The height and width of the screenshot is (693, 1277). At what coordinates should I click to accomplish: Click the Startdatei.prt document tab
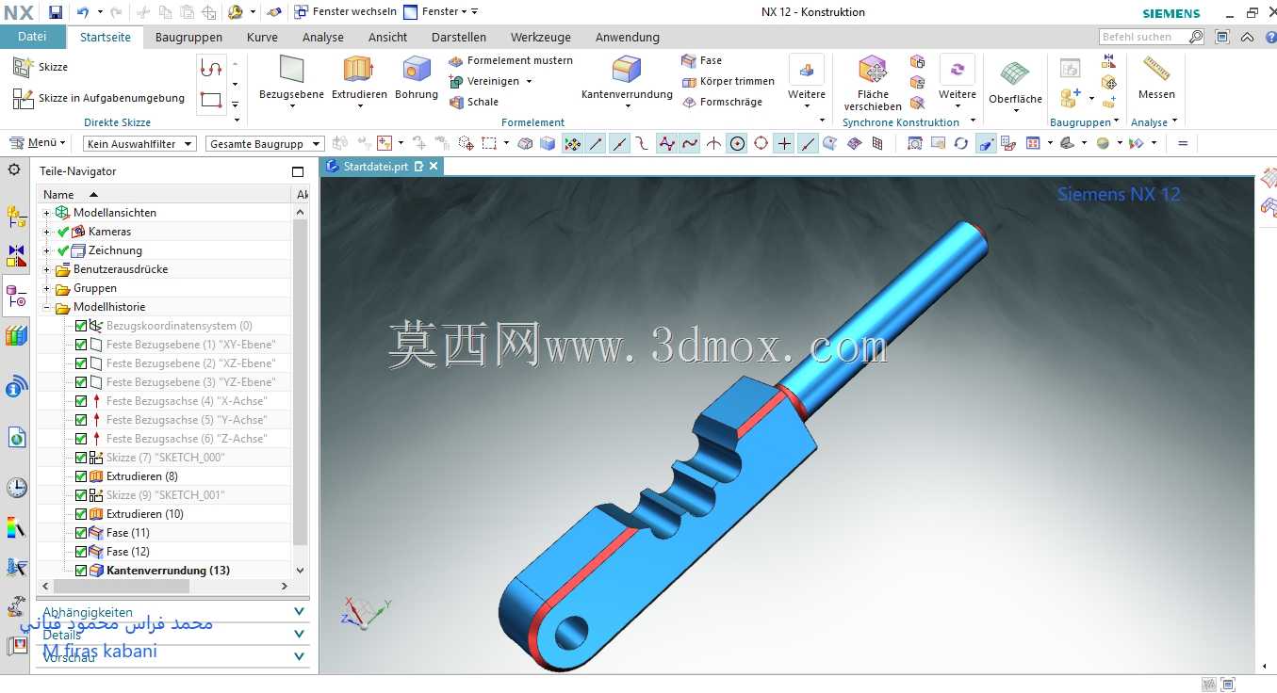[x=375, y=166]
